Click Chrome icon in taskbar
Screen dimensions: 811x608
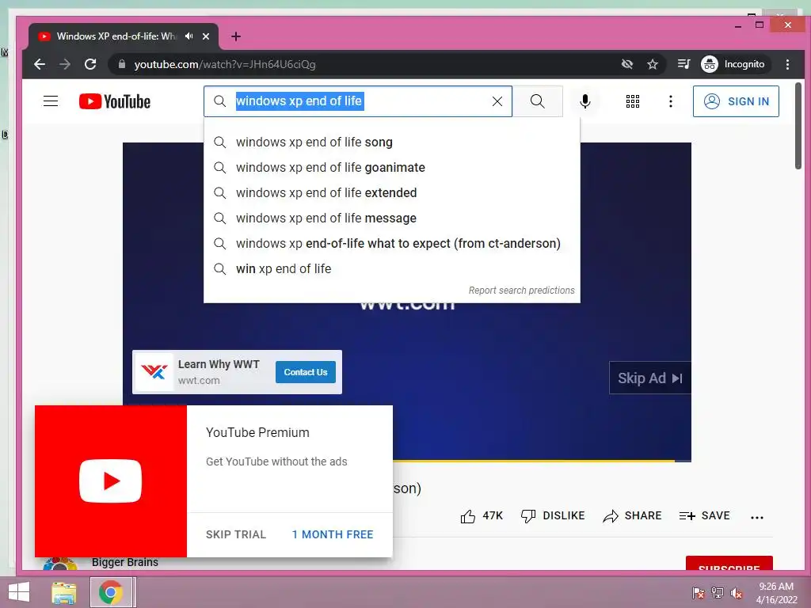point(111,592)
